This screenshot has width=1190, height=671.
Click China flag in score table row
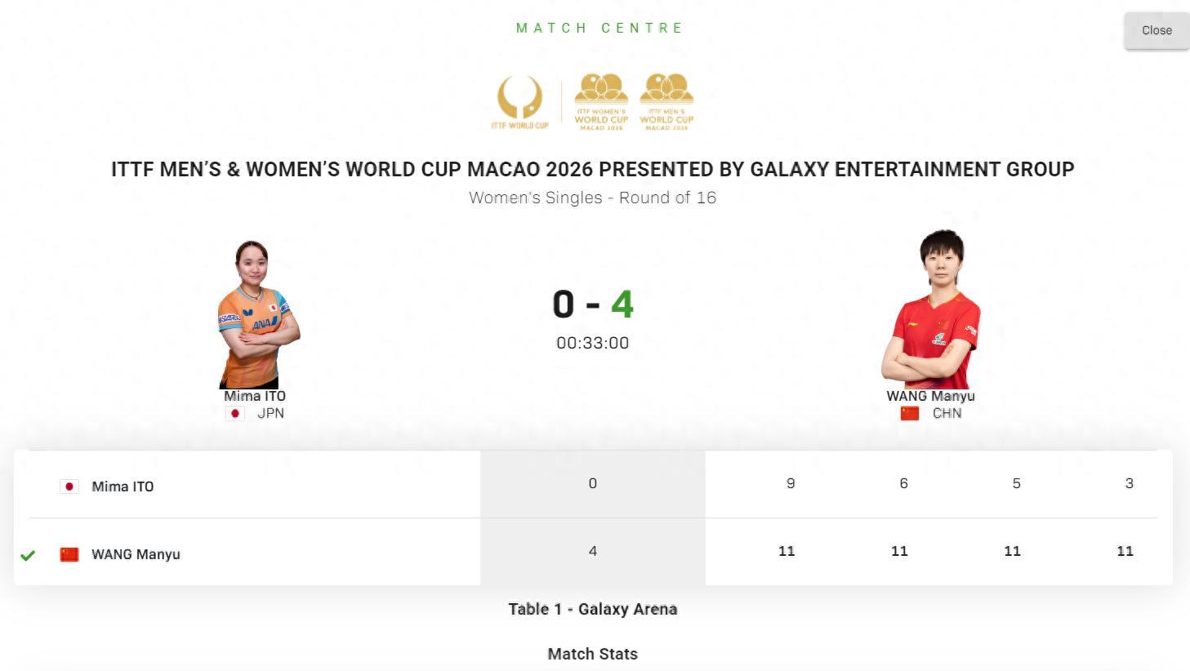click(x=69, y=555)
